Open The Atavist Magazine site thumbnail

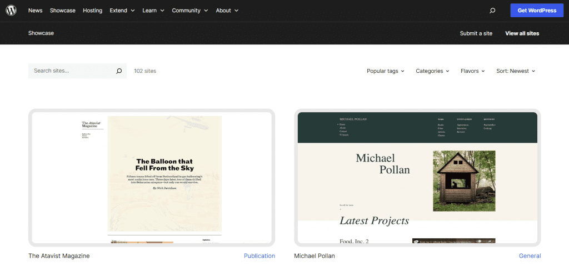152,178
